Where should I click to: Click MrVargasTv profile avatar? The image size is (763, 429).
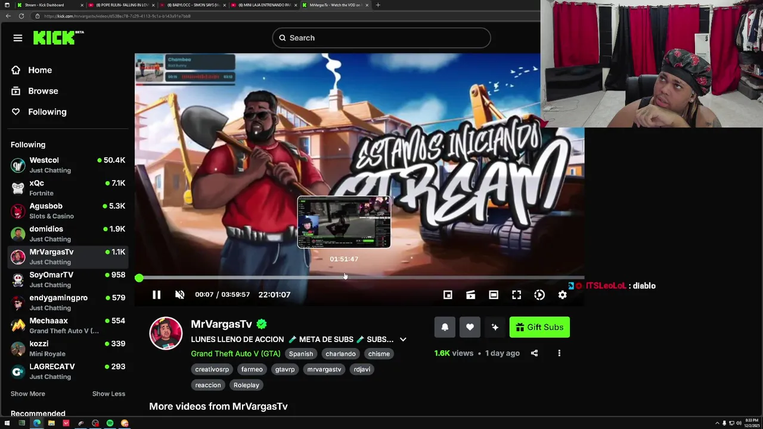point(166,333)
